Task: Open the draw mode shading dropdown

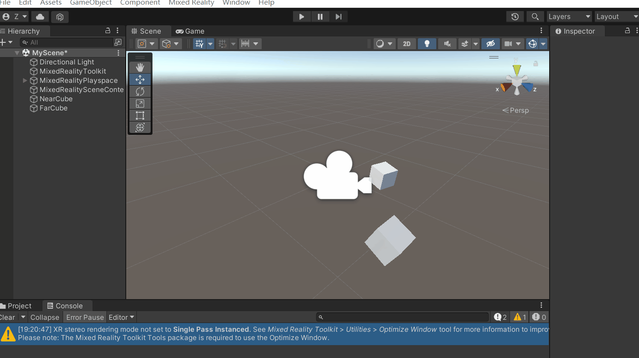Action: click(x=385, y=44)
